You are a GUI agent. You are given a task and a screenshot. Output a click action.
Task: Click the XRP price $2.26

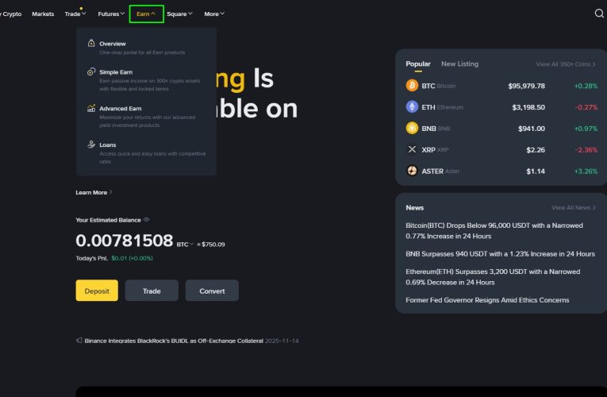[536, 149]
